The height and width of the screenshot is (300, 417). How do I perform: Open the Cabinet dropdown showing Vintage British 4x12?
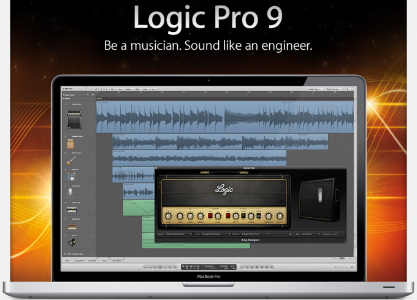pyautogui.click(x=255, y=234)
